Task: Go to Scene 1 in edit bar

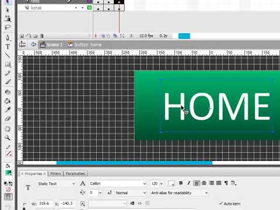Action: coord(51,44)
